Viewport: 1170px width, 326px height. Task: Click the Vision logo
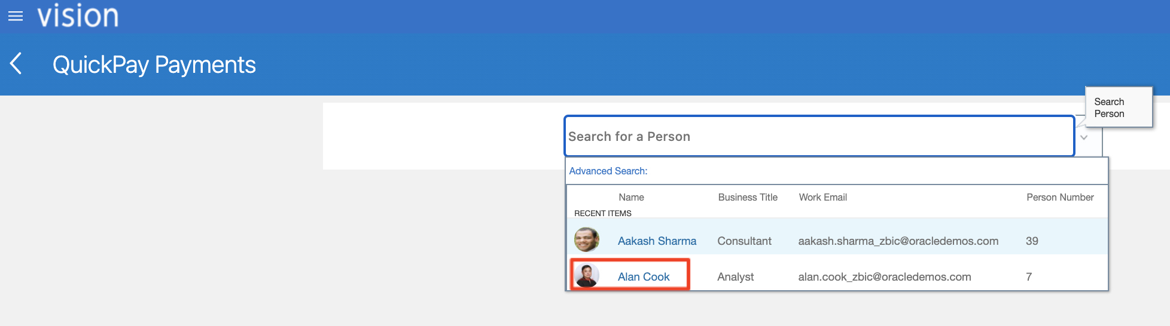(78, 16)
